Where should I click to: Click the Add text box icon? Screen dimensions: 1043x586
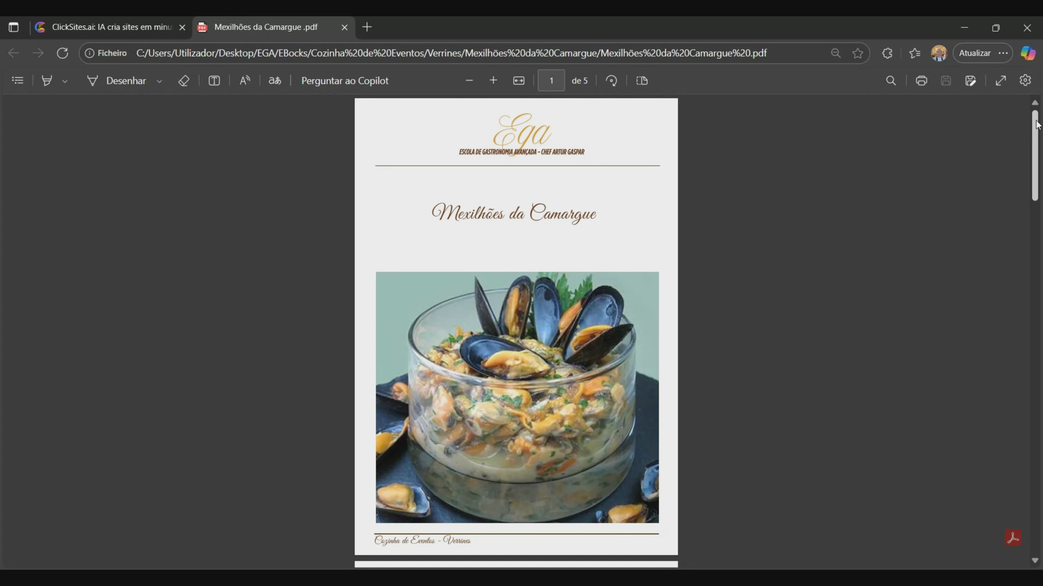click(x=214, y=81)
